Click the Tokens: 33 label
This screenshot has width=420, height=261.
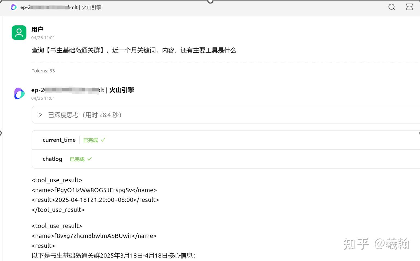43,70
